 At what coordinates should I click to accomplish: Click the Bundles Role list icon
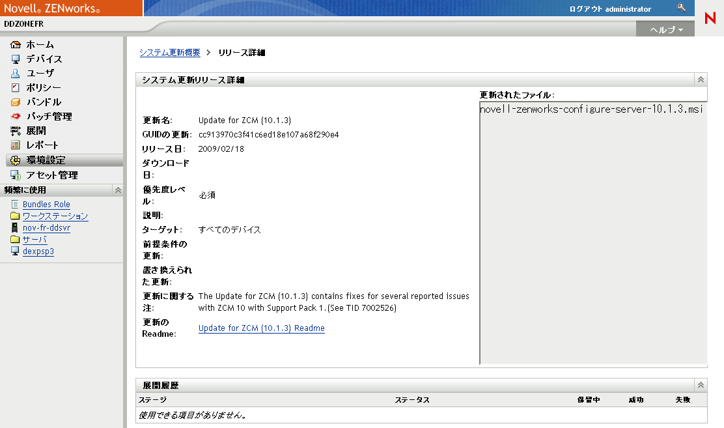click(x=15, y=204)
